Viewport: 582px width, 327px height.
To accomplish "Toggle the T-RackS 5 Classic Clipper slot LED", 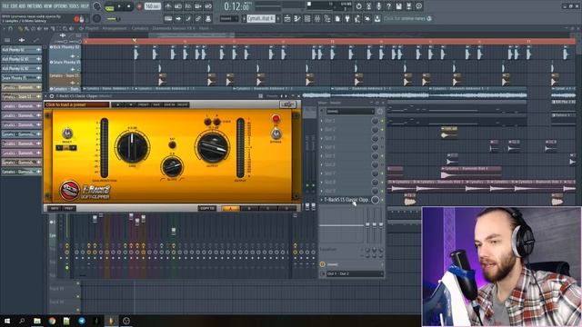I will pos(382,200).
